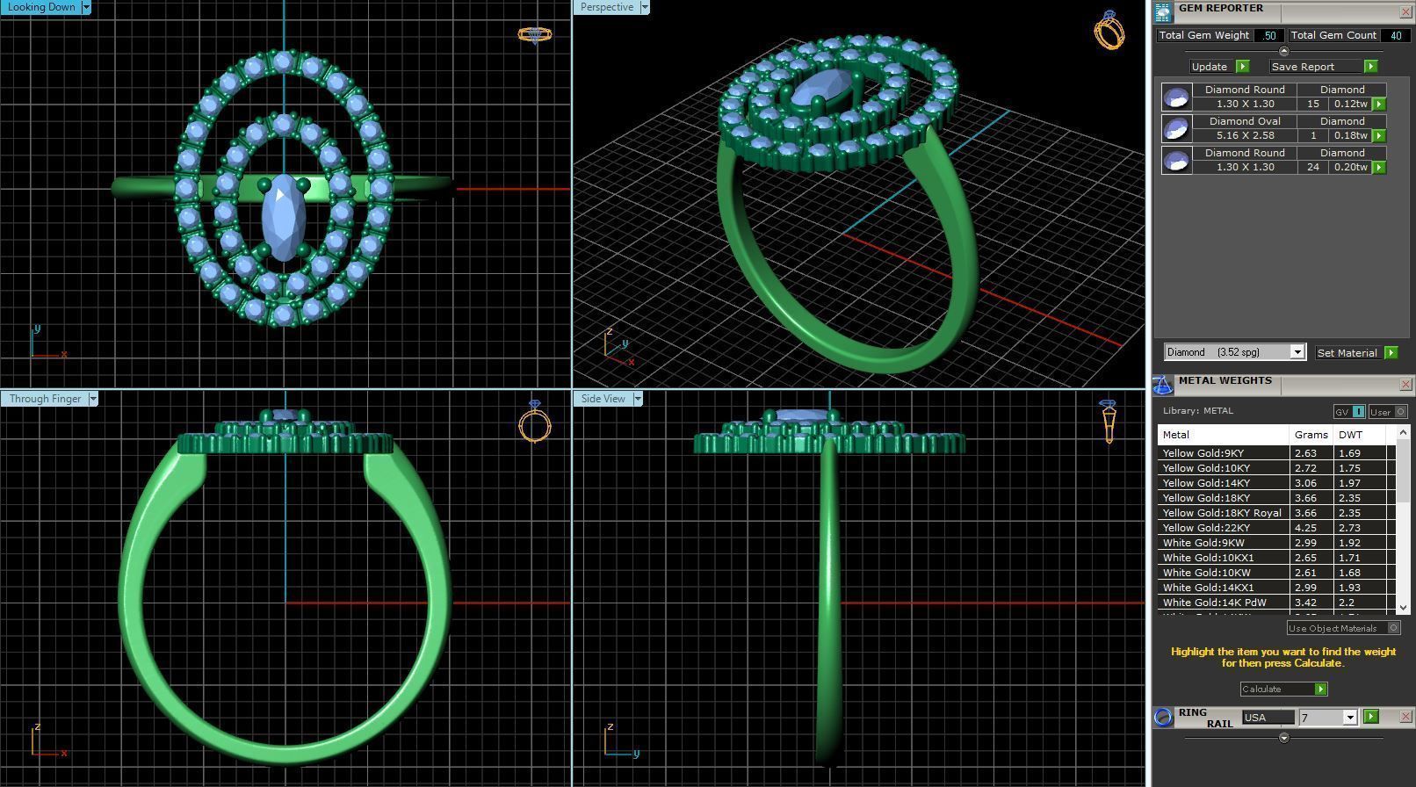
Task: Click green arrow beside 0.20tw gem row
Action: tap(1379, 167)
